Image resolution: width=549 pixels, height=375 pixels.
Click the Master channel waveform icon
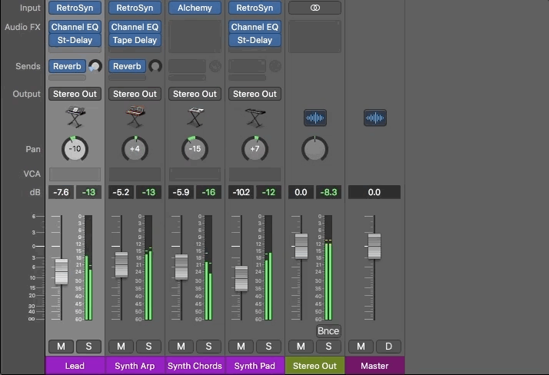(x=375, y=118)
